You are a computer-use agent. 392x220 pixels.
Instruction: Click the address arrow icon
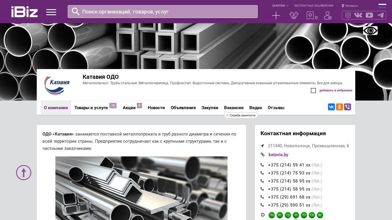262,146
